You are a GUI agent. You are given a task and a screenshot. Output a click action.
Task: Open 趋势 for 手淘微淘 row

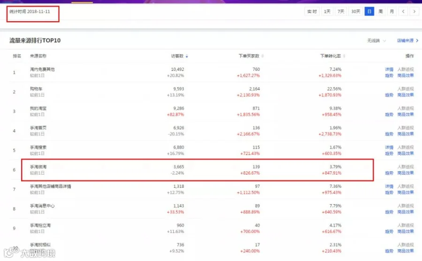click(389, 173)
